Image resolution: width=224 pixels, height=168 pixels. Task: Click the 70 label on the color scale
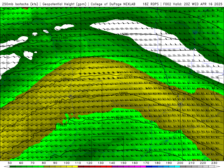pyautogui.click(x=32, y=163)
